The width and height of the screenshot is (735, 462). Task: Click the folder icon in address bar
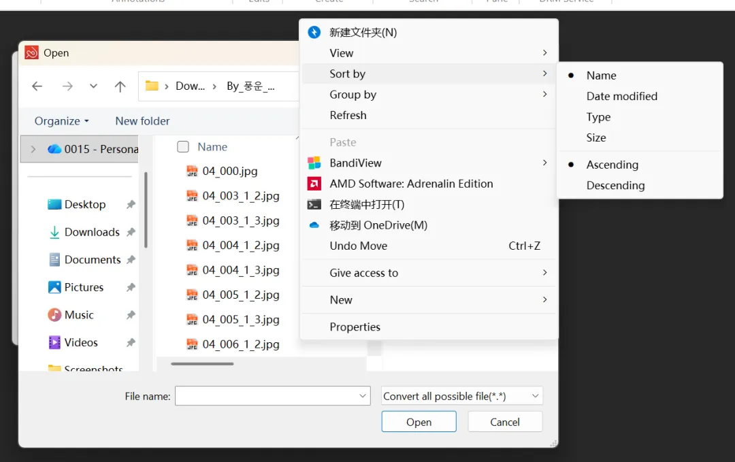point(151,86)
